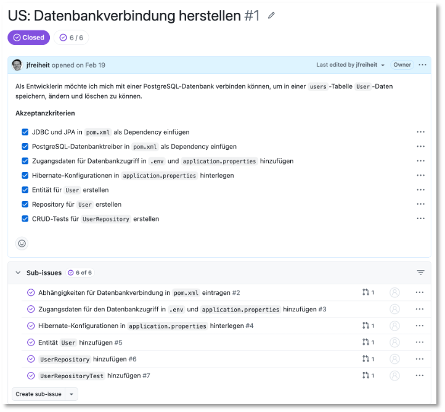Open the Last edited by jfreiheit dropdown

[x=351, y=65]
